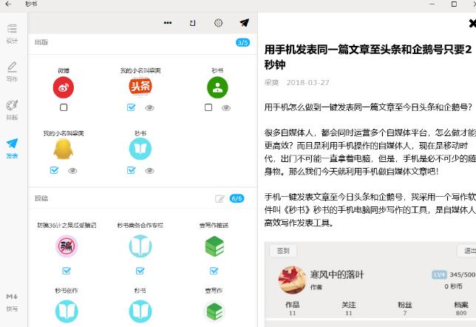Viewport: 476px width, 327px height.
Task: Enable the checkbox under 微博
Action: pos(64,107)
